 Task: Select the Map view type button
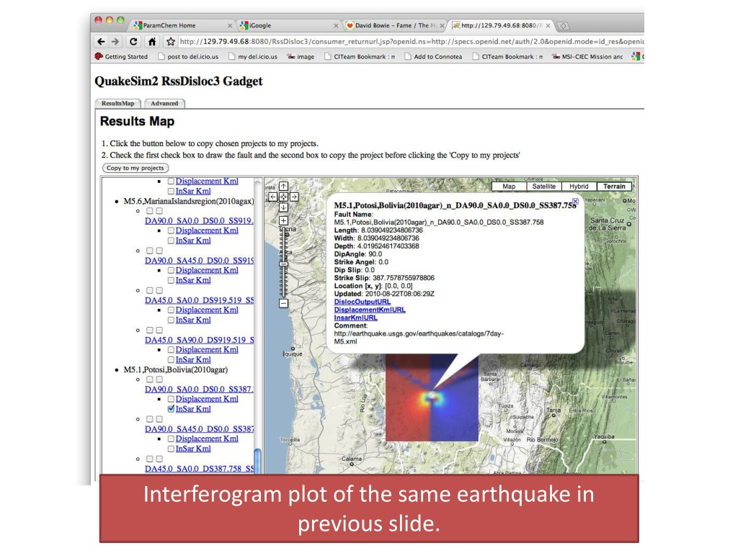pyautogui.click(x=509, y=186)
